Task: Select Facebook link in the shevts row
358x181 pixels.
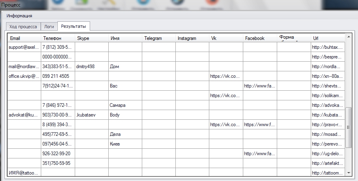Action: (260, 86)
